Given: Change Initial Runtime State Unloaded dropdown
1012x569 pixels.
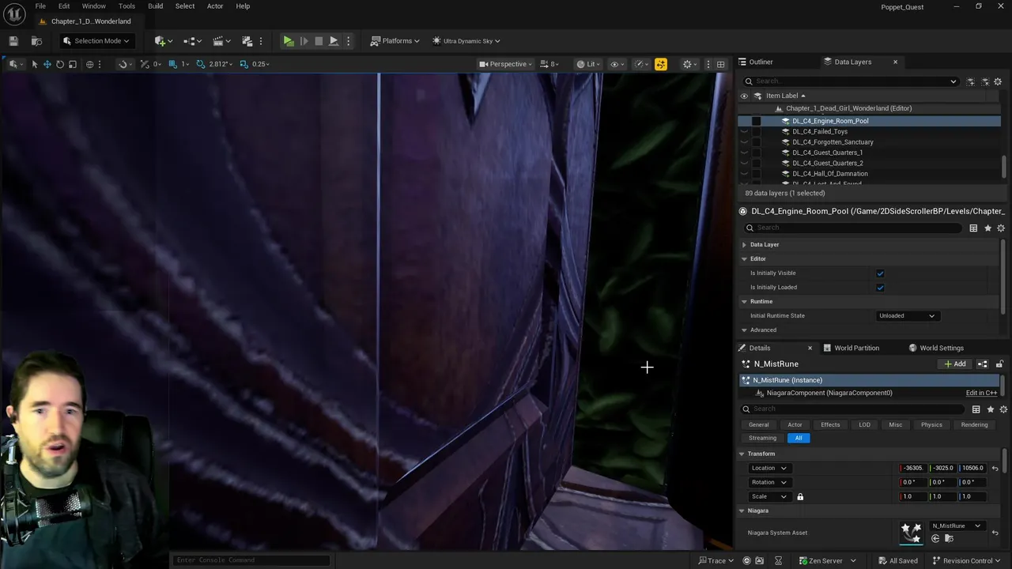Looking at the screenshot, I should click(907, 316).
